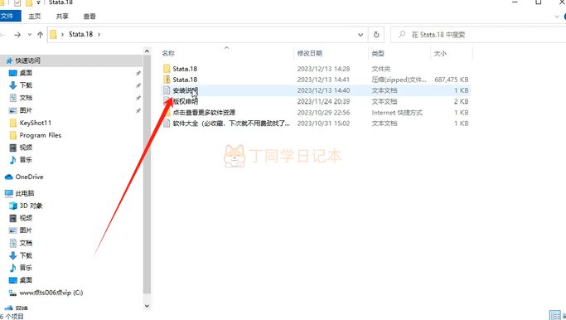Open 3D 对象 folder

tap(31, 206)
